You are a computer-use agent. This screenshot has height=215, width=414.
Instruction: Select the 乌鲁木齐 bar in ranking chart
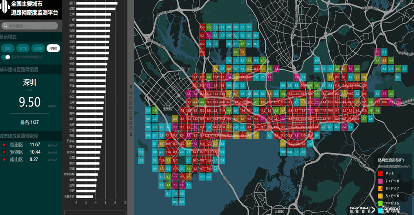pos(85,196)
